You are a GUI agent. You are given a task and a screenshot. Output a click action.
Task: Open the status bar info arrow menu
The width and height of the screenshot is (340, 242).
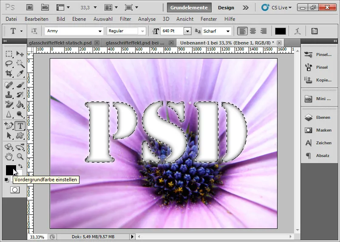coord(132,236)
